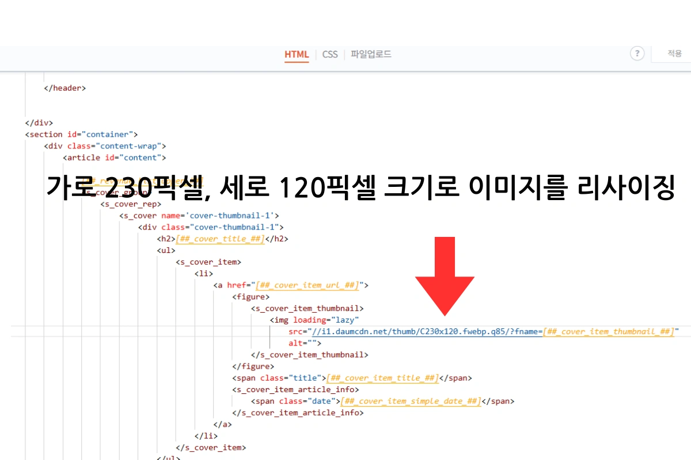The image size is (691, 460).
Task: Click the [##_cover_item_simple_date_##] placeholder
Action: click(x=411, y=401)
